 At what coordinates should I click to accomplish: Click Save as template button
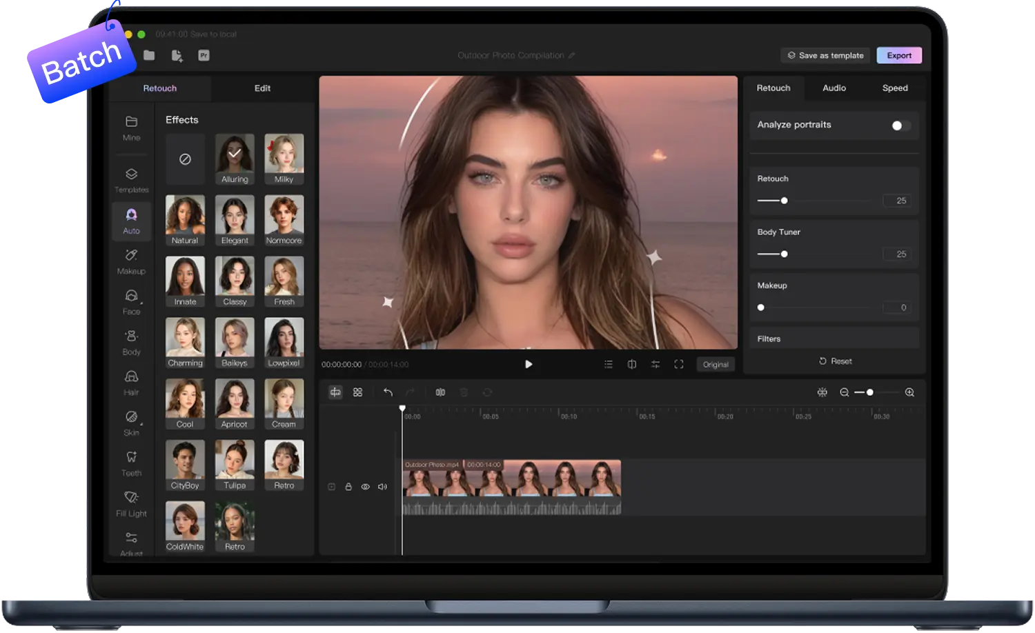click(826, 55)
